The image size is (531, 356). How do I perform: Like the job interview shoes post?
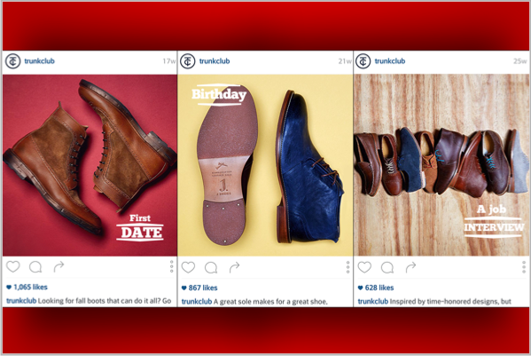pyautogui.click(x=364, y=267)
